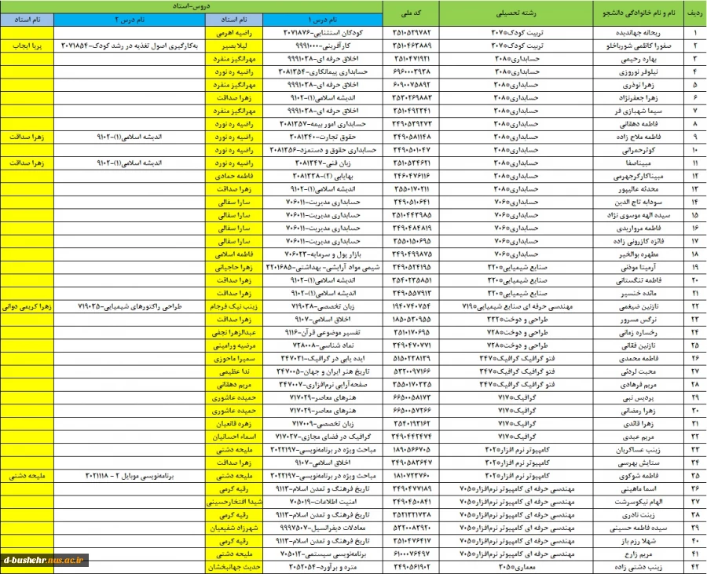
Task: Click course 'امنیت اطلاعات-۷۰۵۰۱۹'
Action: (323, 502)
